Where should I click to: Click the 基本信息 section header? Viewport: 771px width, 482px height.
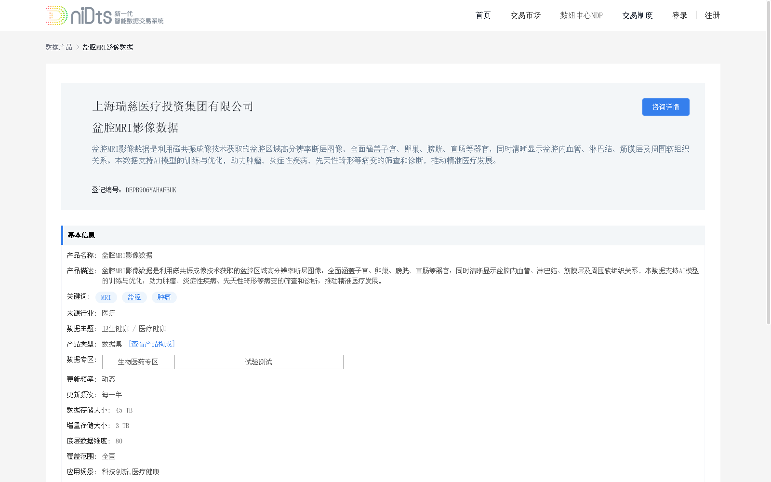[383, 235]
